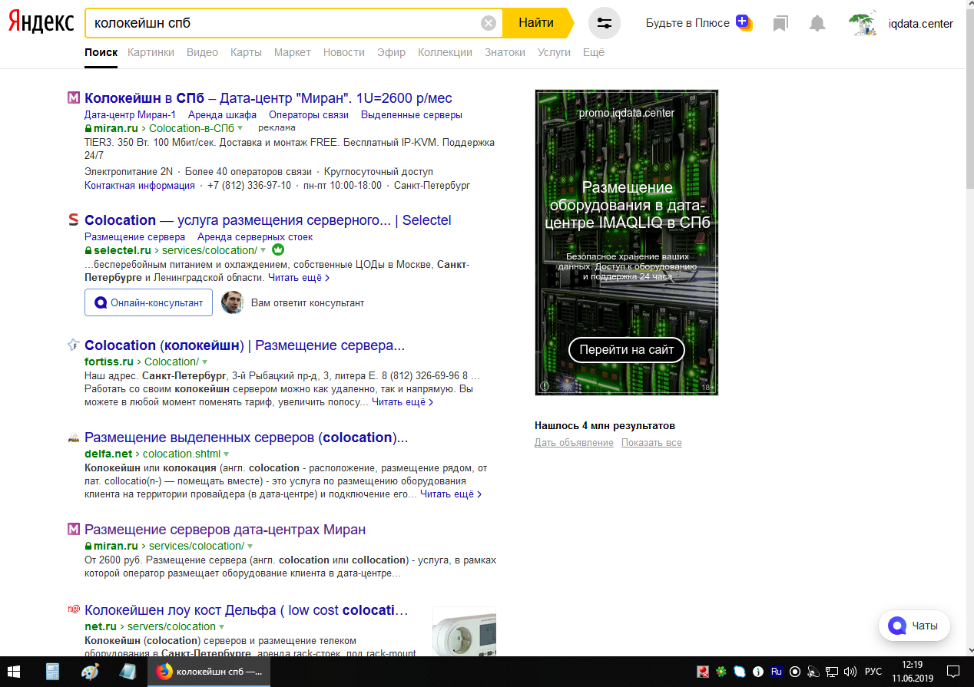
Task: Expand the arrow after miran.ru services/colocation/
Action: [250, 547]
